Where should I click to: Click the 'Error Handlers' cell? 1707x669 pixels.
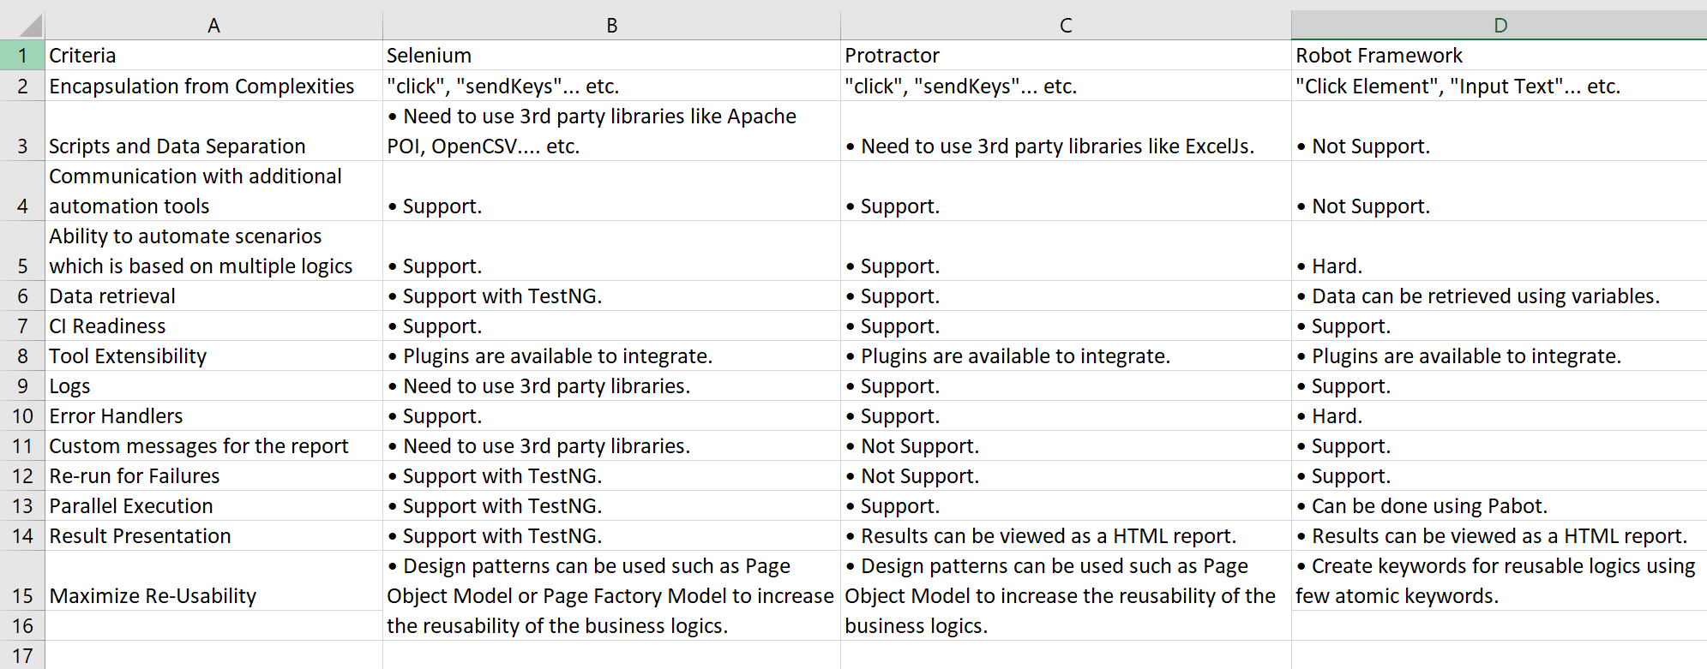(213, 415)
